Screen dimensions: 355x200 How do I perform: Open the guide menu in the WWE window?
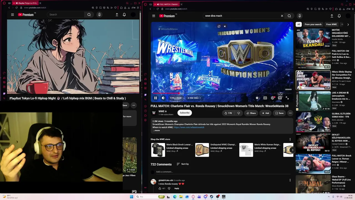pyautogui.click(x=154, y=16)
